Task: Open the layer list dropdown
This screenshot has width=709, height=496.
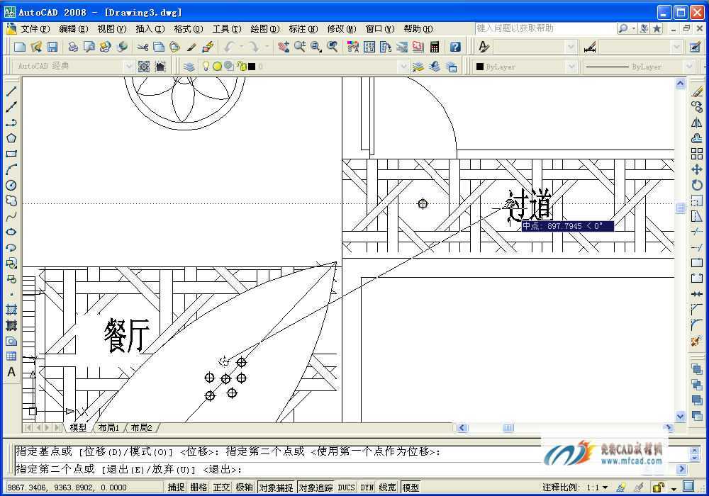Action: 403,67
